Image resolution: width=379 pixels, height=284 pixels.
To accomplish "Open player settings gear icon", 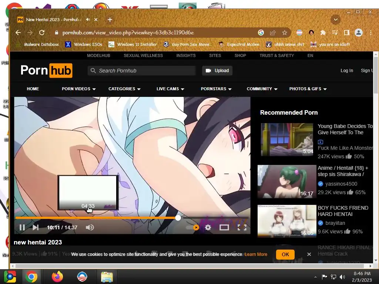I will coord(208,227).
